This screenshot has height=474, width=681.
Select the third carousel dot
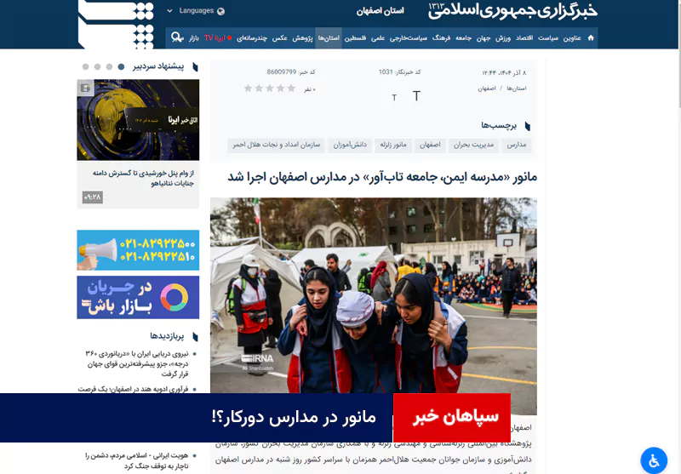click(97, 66)
